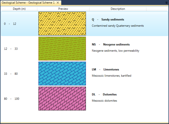Select the 80 - 100 depth row
Image resolution: width=169 pixels, height=124 pixels.
tap(84, 99)
